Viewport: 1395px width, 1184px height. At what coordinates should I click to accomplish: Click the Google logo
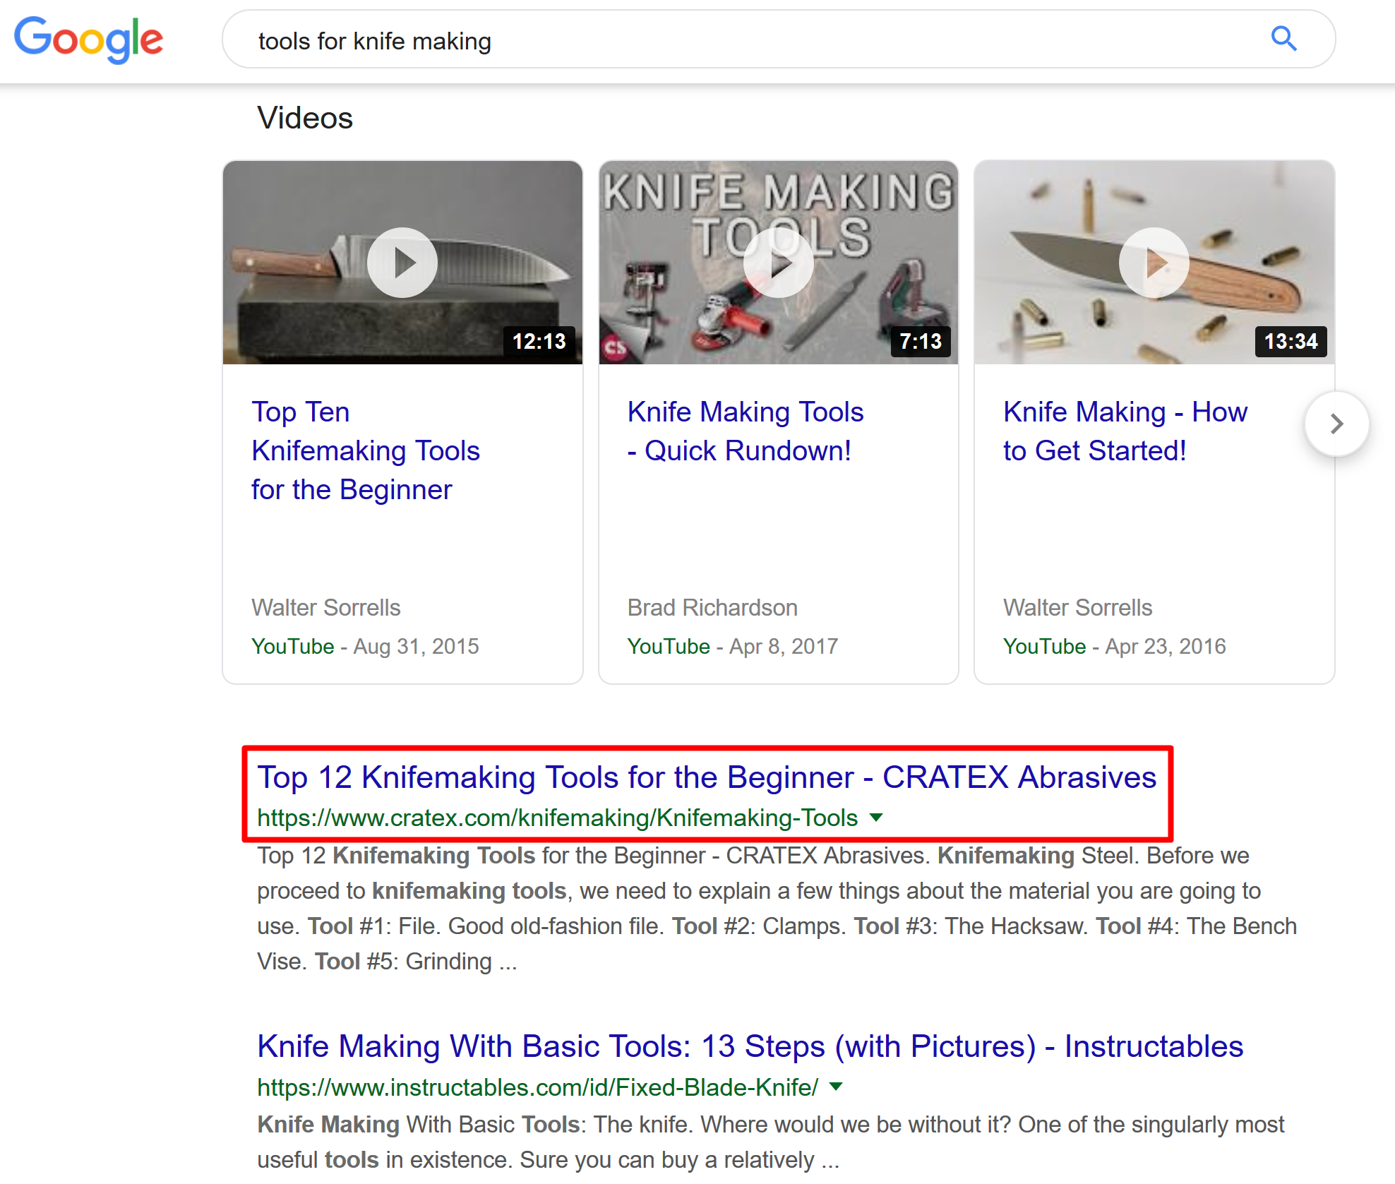[x=88, y=40]
